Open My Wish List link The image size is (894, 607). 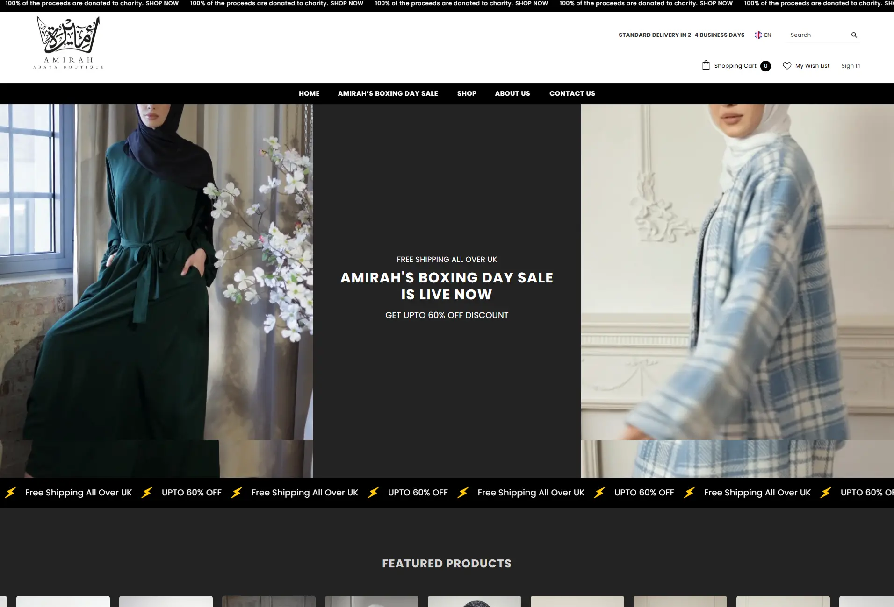point(812,66)
